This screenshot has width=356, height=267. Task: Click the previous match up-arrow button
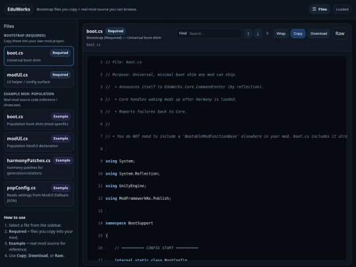pyautogui.click(x=248, y=34)
